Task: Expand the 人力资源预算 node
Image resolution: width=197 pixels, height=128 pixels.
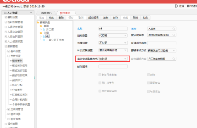Action: coord(6,41)
